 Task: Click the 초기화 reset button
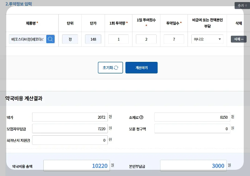tap(110, 68)
